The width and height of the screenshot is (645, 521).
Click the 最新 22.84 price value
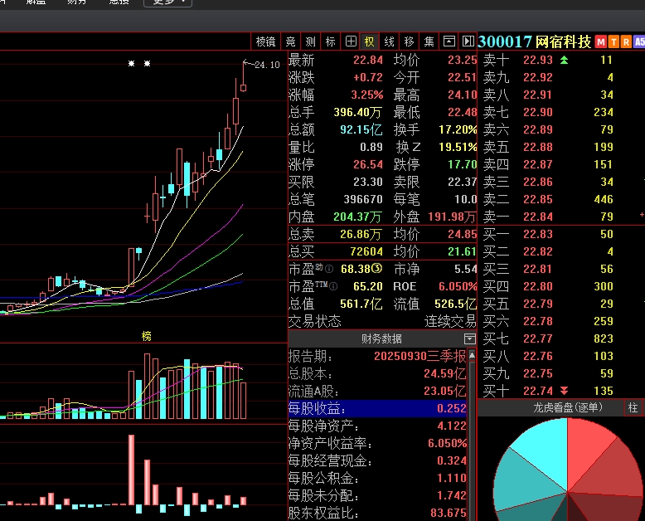point(368,60)
